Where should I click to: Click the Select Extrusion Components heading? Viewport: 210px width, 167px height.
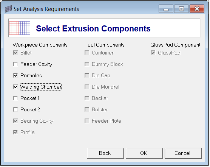(x=93, y=28)
